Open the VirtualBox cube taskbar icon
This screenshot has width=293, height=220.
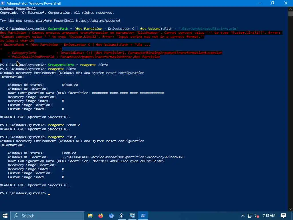tap(122, 216)
